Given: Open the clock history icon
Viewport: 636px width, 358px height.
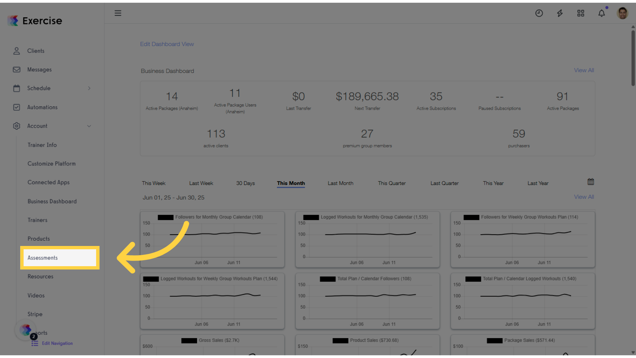Looking at the screenshot, I should (539, 13).
